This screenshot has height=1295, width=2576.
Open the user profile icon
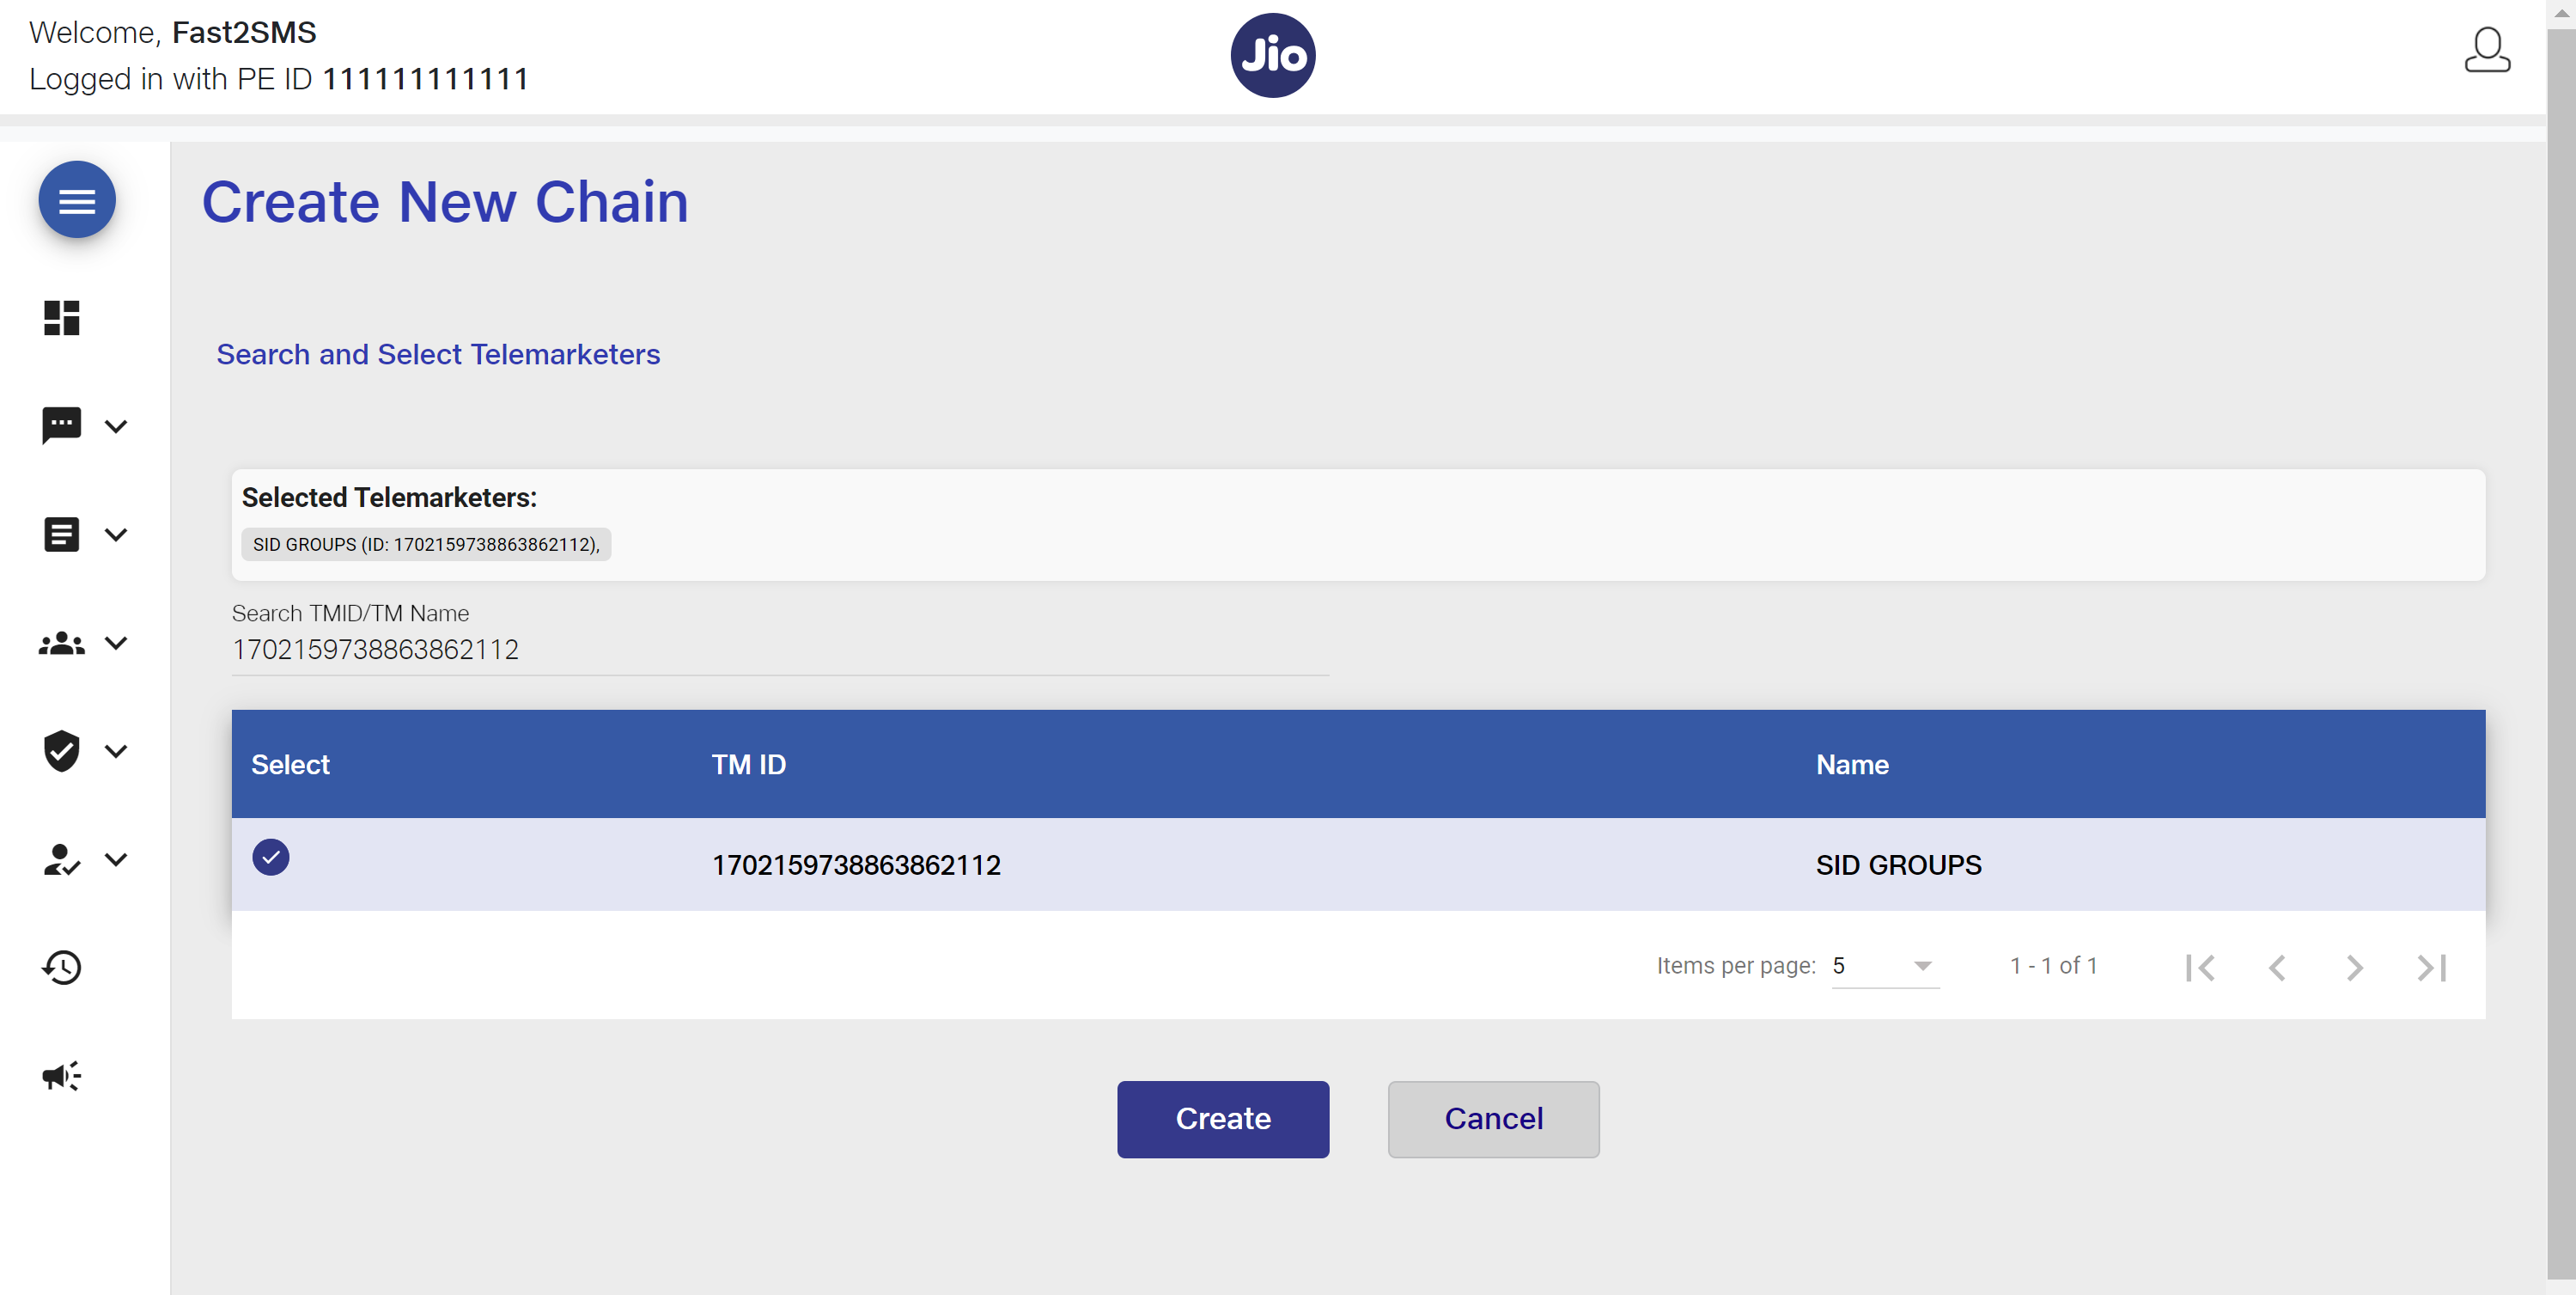pos(2487,50)
